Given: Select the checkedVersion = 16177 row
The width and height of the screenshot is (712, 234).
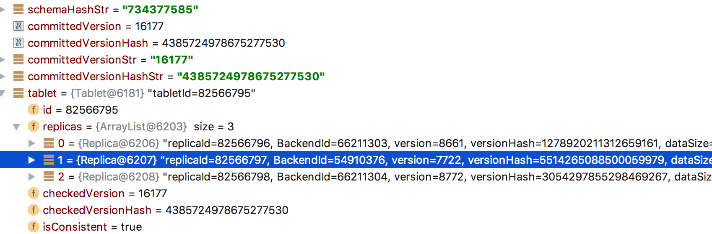Looking at the screenshot, I should pos(356,193).
